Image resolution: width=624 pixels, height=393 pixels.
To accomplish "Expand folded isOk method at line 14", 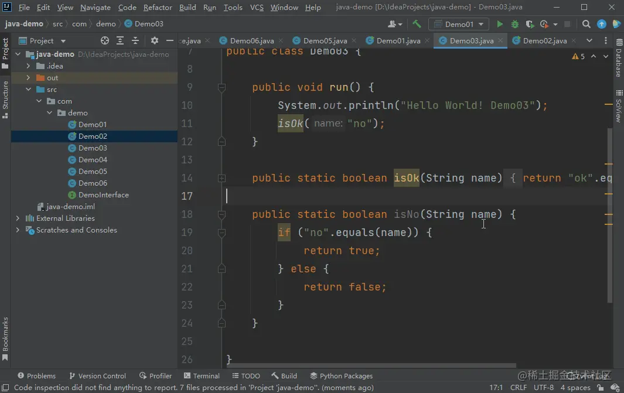I will tap(222, 178).
